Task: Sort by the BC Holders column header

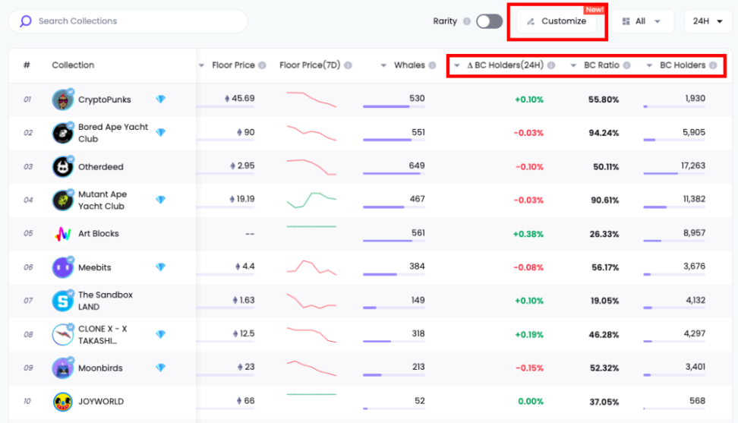Action: pos(682,65)
